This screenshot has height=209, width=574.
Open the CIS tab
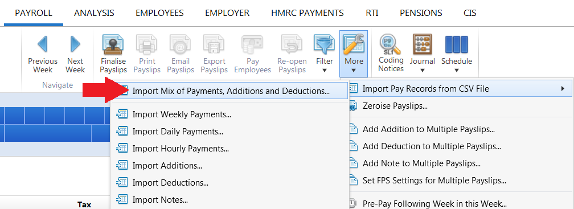coord(470,13)
